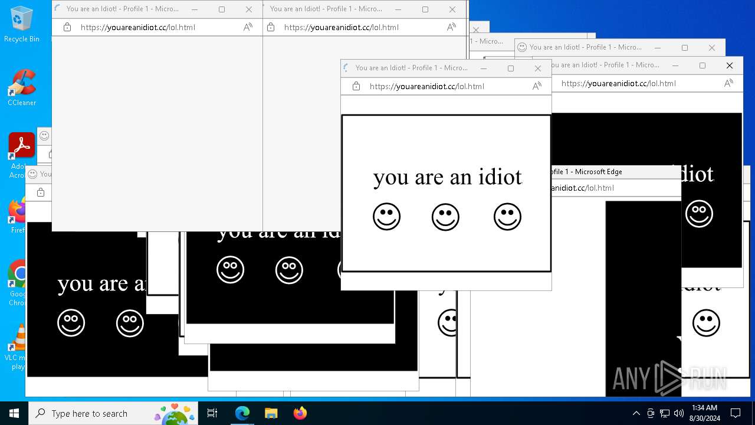Click lock icon in leftmost blank Edge window

[67, 27]
